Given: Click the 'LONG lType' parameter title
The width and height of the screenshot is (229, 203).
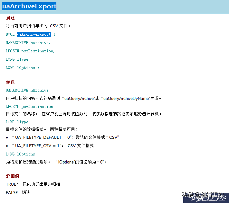Looking at the screenshot, I should [x=17, y=122].
